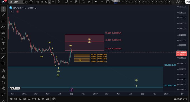Open timezone menu at 22:41:29 UTC

coord(180,99)
